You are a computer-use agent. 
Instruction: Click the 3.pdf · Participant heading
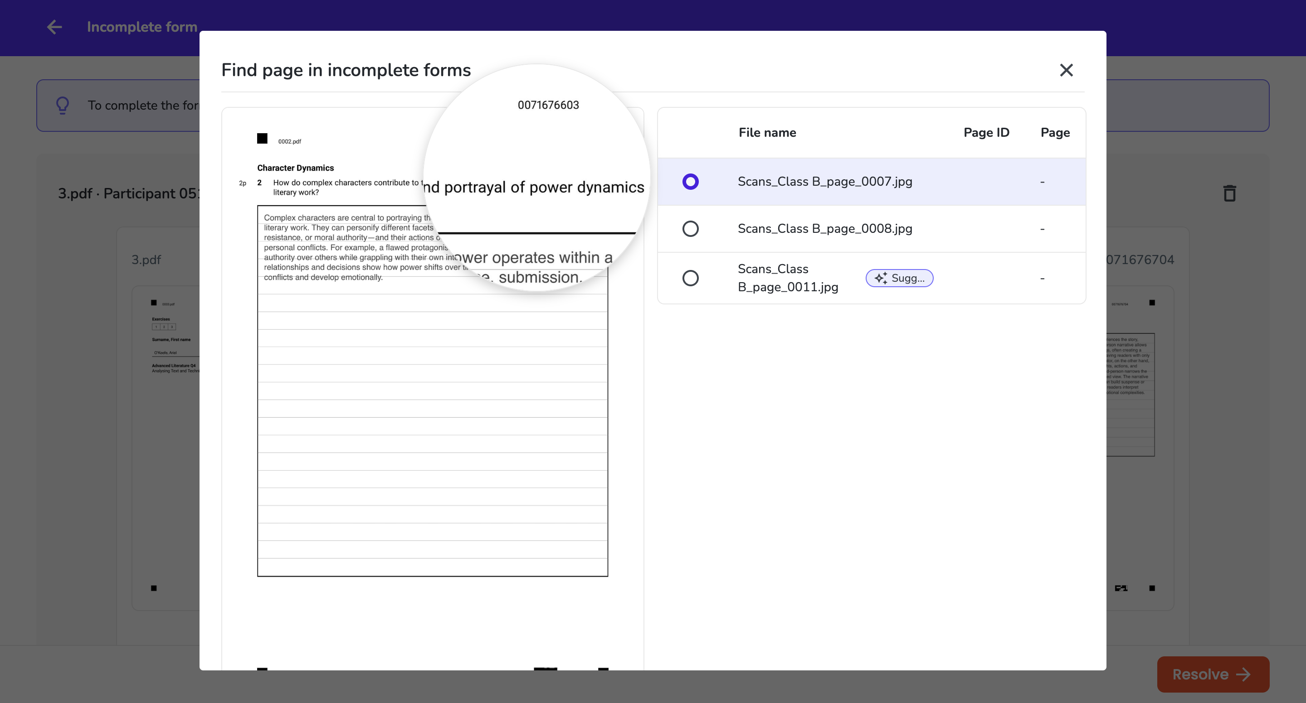[129, 193]
